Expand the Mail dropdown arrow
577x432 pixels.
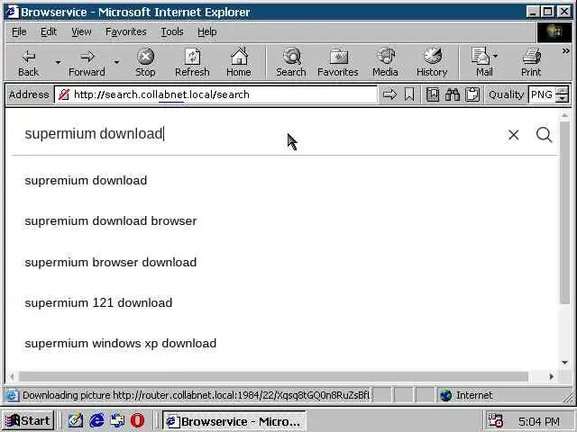click(x=495, y=56)
